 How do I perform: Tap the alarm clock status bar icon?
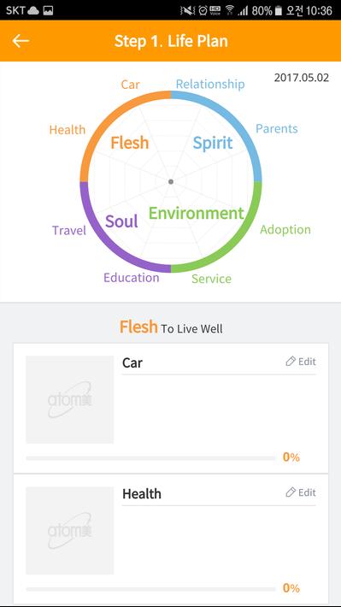[203, 10]
